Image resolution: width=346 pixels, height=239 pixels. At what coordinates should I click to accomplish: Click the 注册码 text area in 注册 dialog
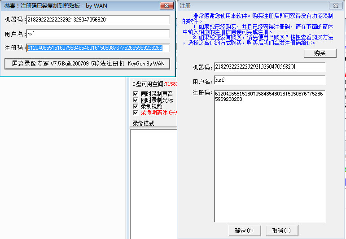(269, 156)
